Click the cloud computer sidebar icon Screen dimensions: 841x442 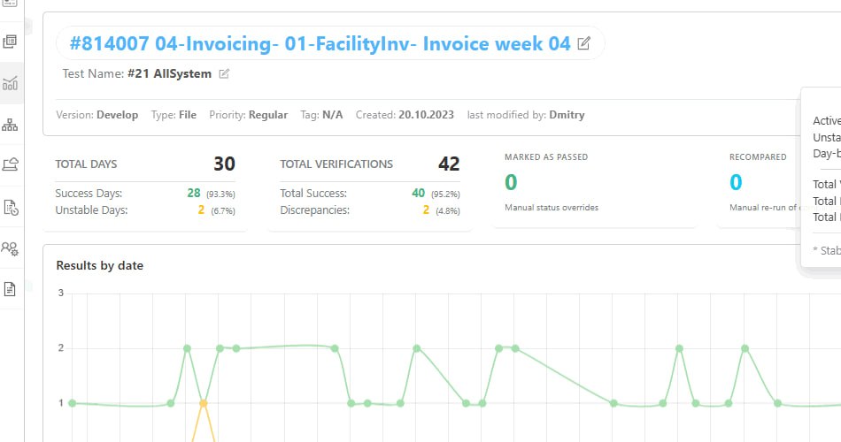point(11,164)
